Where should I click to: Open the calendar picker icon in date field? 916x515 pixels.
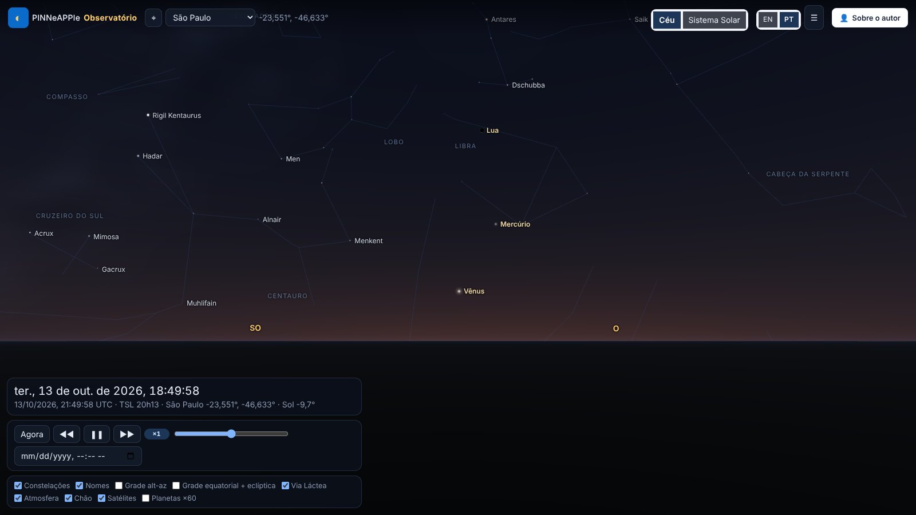(131, 456)
